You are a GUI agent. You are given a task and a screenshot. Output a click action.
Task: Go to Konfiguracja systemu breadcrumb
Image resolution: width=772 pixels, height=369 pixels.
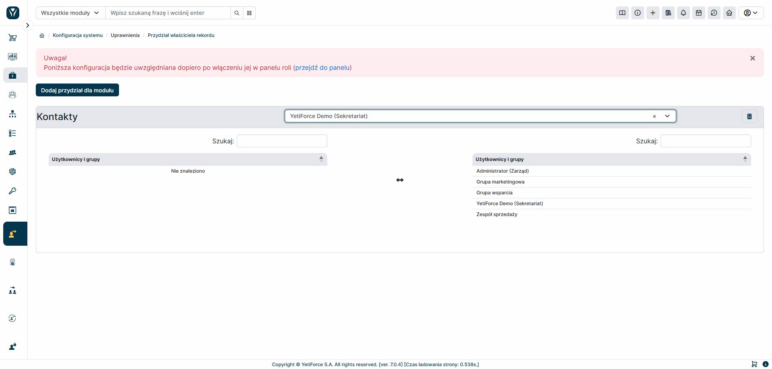[78, 35]
